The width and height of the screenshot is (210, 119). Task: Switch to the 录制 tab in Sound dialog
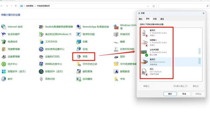coord(148,19)
